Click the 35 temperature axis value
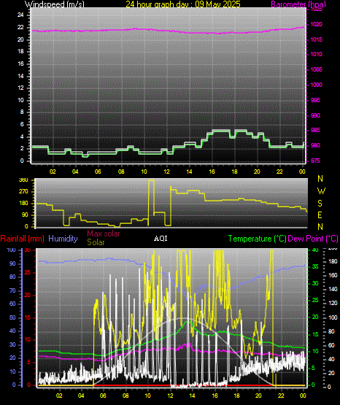This screenshot has width=340, height=405. point(315,266)
